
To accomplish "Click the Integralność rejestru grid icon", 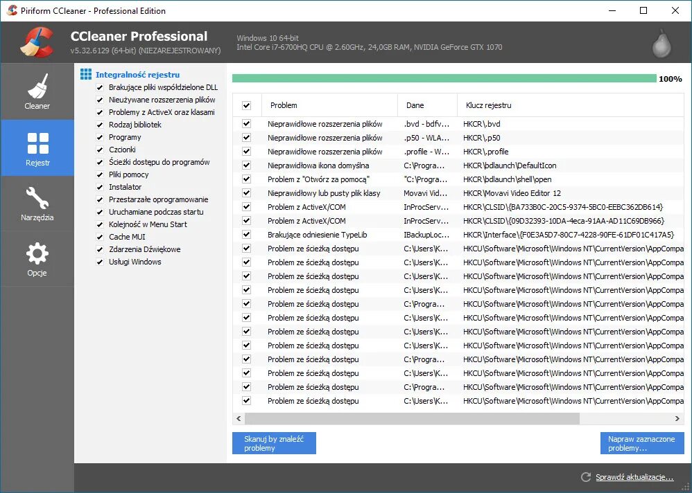I will (86, 75).
